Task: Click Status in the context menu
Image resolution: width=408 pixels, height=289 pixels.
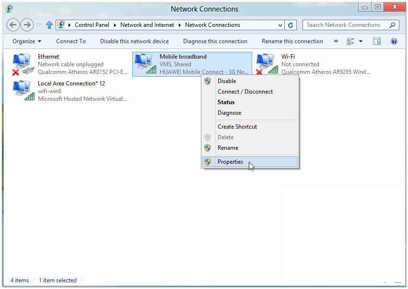Action: 226,102
